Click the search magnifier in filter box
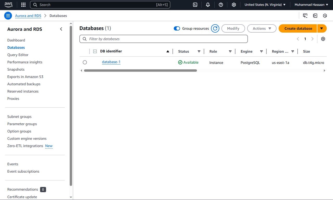333x200 pixels. (85, 39)
